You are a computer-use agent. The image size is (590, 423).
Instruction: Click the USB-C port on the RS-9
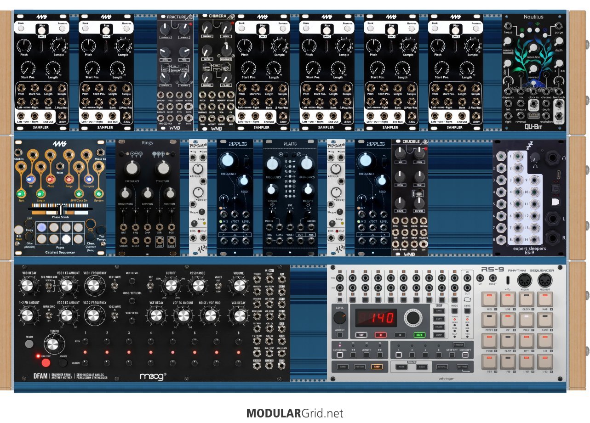(507, 280)
